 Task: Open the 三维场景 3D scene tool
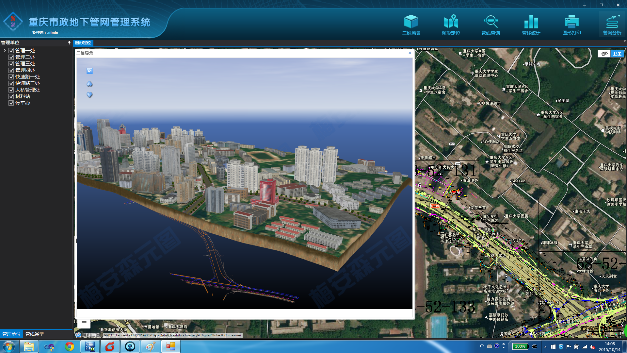click(x=411, y=25)
